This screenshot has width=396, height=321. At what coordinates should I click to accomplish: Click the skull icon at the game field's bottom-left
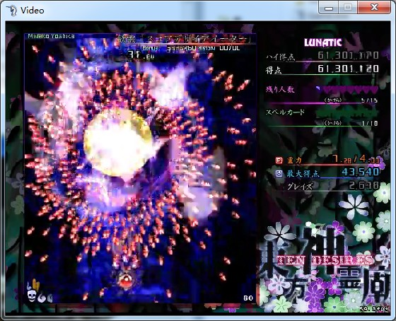(32, 296)
